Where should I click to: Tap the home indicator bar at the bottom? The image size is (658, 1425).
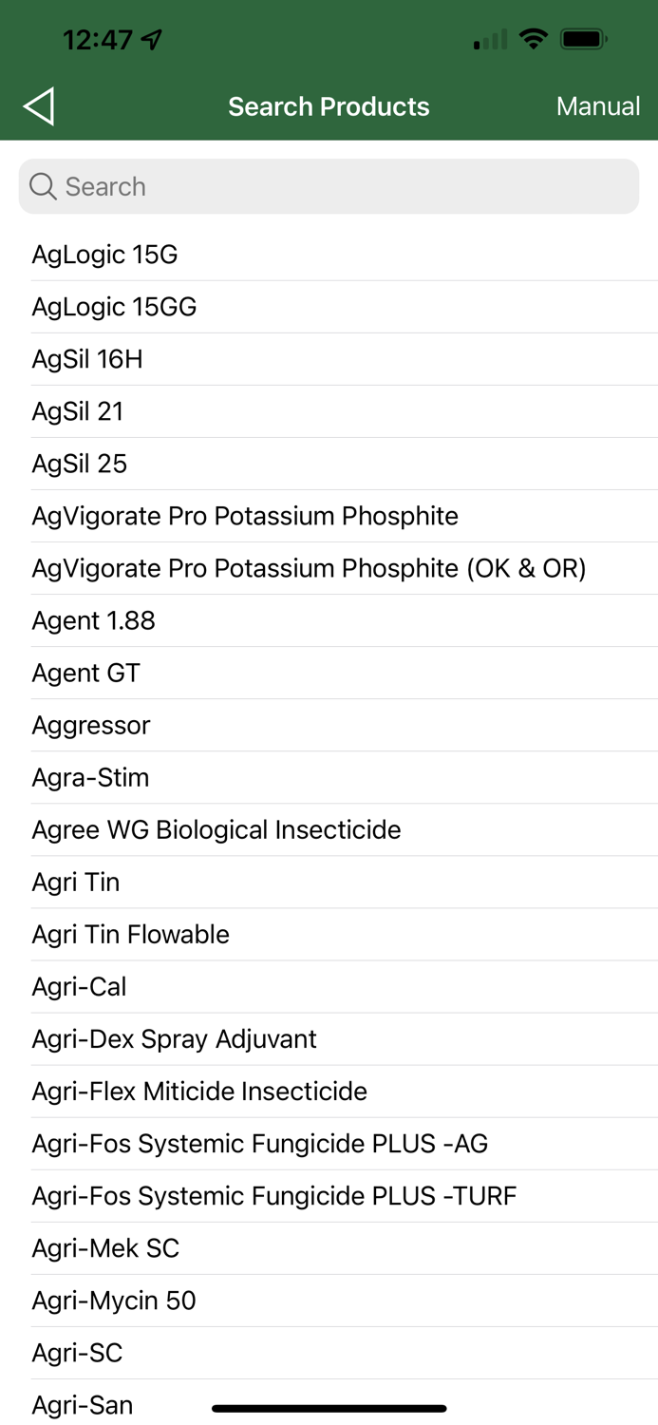point(329,1409)
